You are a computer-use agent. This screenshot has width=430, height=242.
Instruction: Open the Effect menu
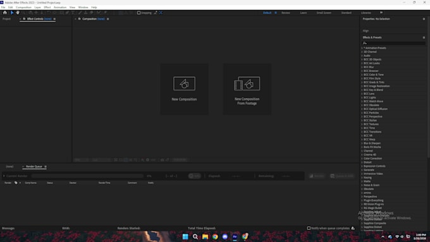(47, 8)
